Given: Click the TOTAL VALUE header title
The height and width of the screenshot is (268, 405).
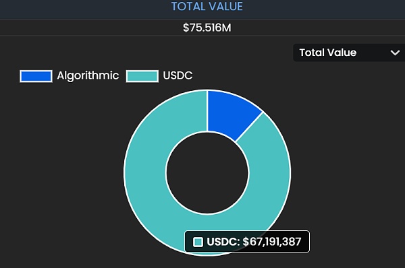Looking at the screenshot, I should (207, 7).
